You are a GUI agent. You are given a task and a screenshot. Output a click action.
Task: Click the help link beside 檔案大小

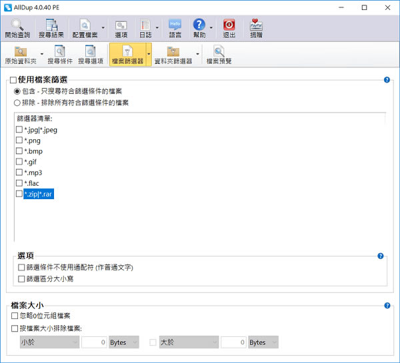click(x=387, y=306)
